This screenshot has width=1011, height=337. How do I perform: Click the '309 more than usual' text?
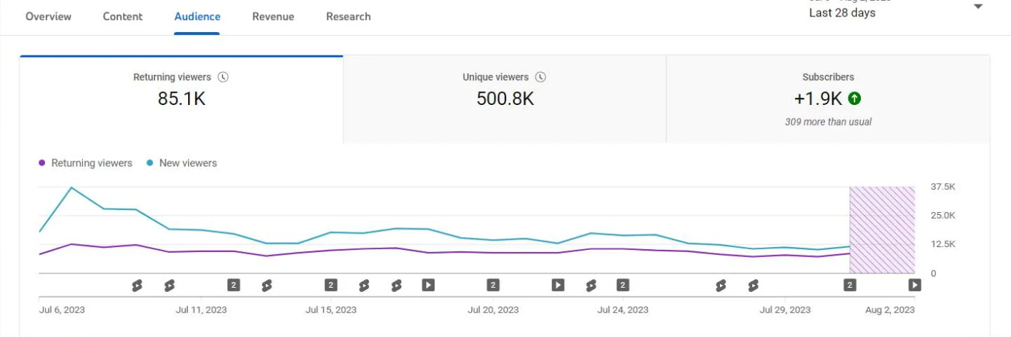tap(828, 122)
